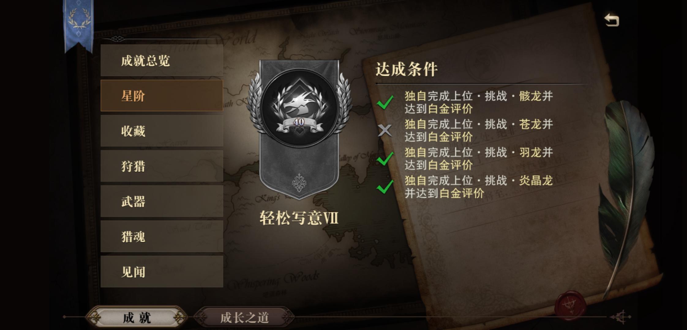Click the green check beside 骸龙 condition

[385, 102]
